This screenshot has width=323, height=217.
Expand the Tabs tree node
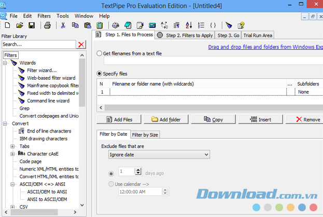(x=12, y=147)
